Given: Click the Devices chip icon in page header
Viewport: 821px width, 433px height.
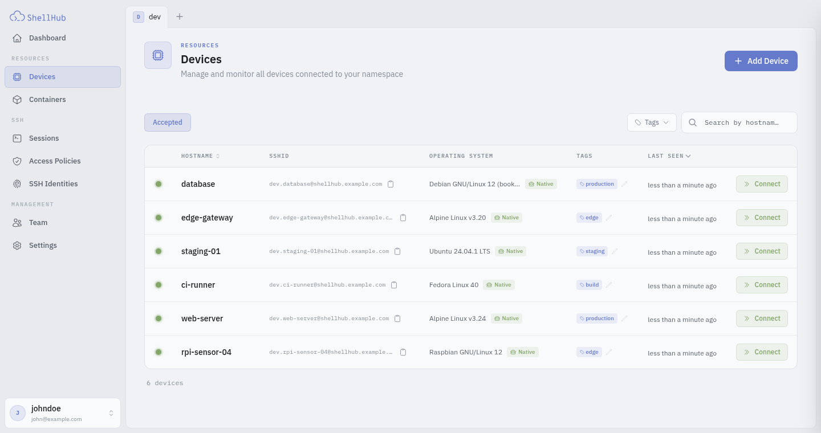Looking at the screenshot, I should coord(158,55).
